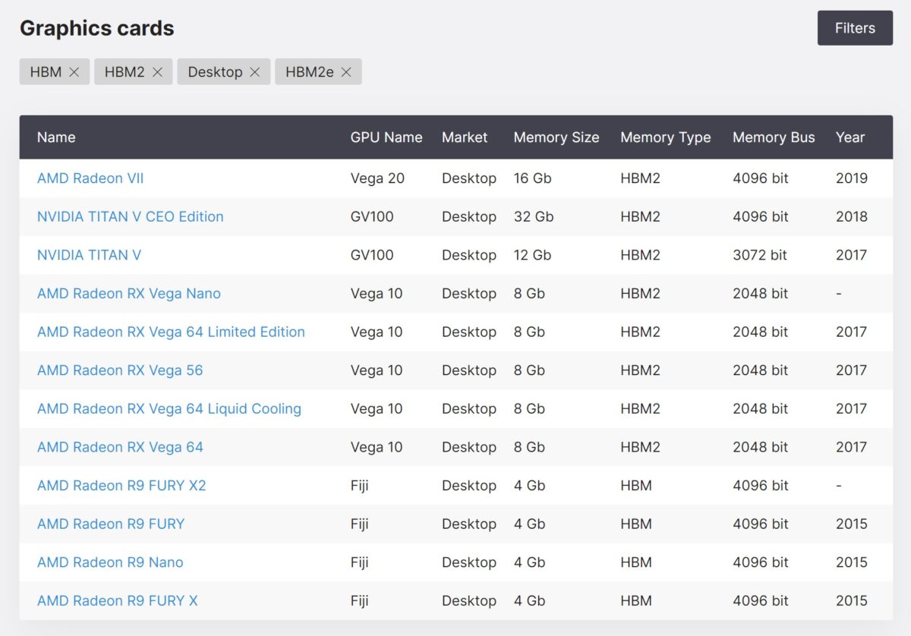Select AMD Radeon RX Vega 64 Limited Edition
Screen dimensions: 911x636
(x=171, y=332)
